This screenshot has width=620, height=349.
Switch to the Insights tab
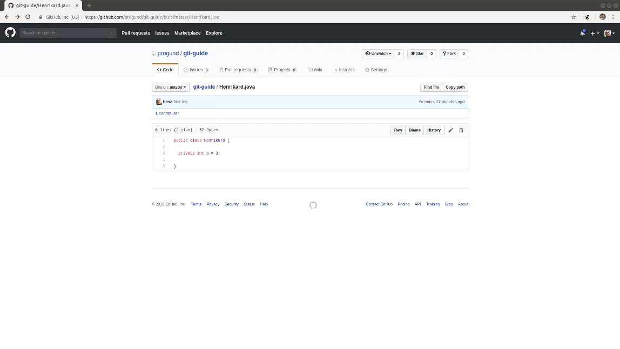(x=343, y=70)
